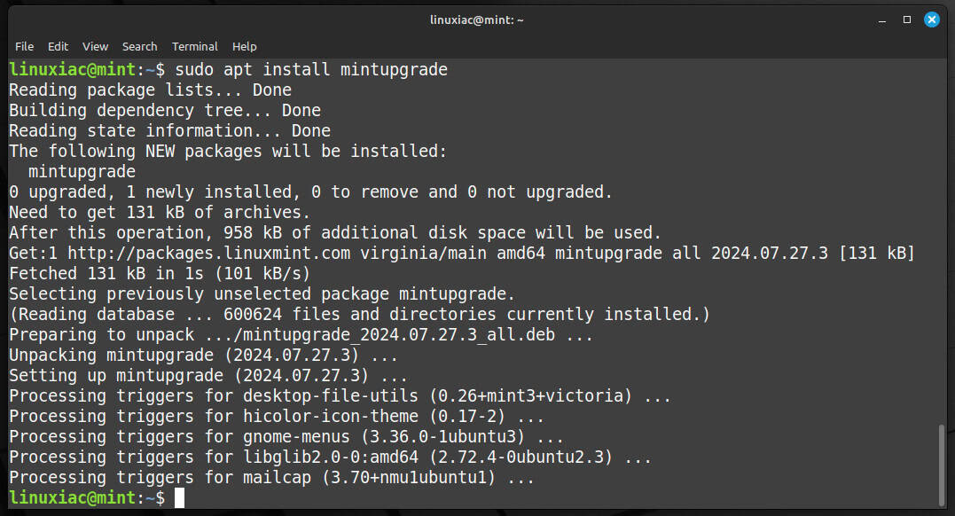Click the Fetched 131 kB line
This screenshot has height=516, width=955.
click(160, 273)
